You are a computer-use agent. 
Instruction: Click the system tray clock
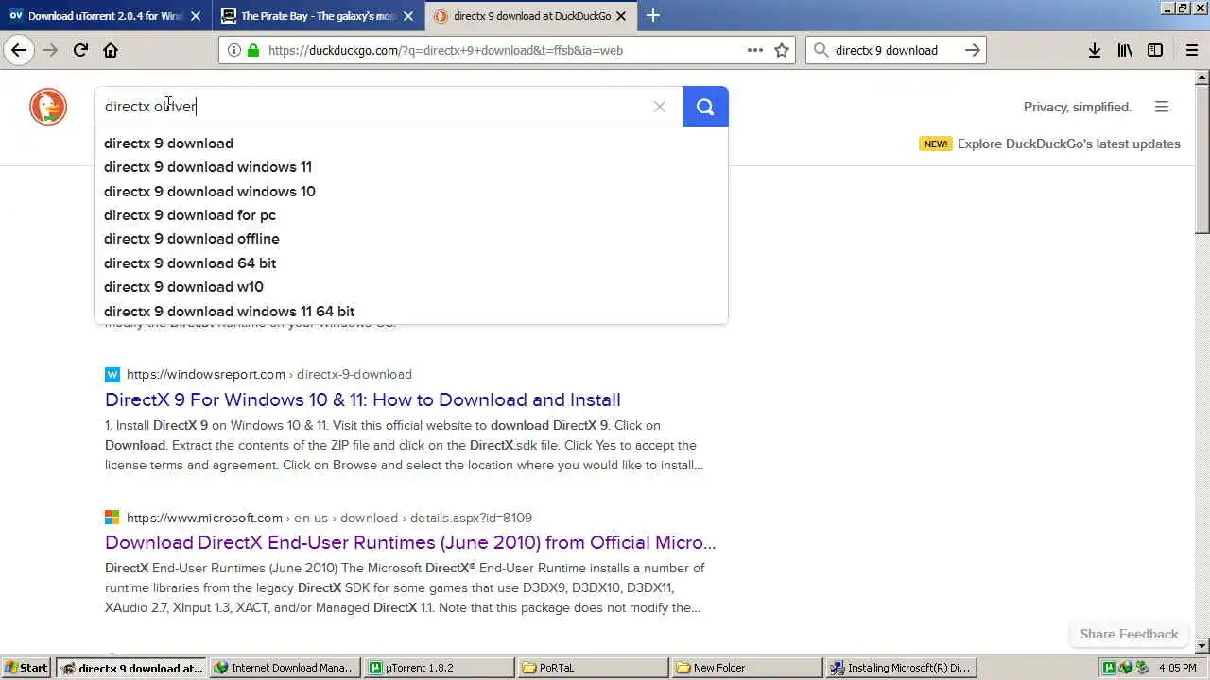1178,668
